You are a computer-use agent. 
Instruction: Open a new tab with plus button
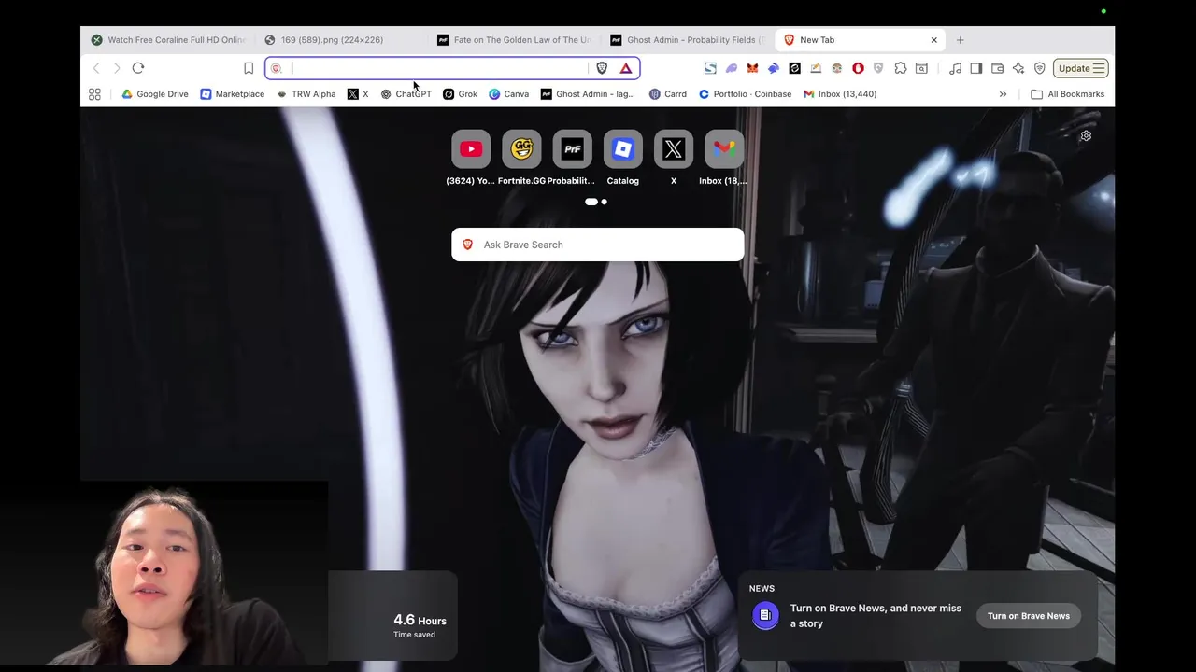(960, 40)
